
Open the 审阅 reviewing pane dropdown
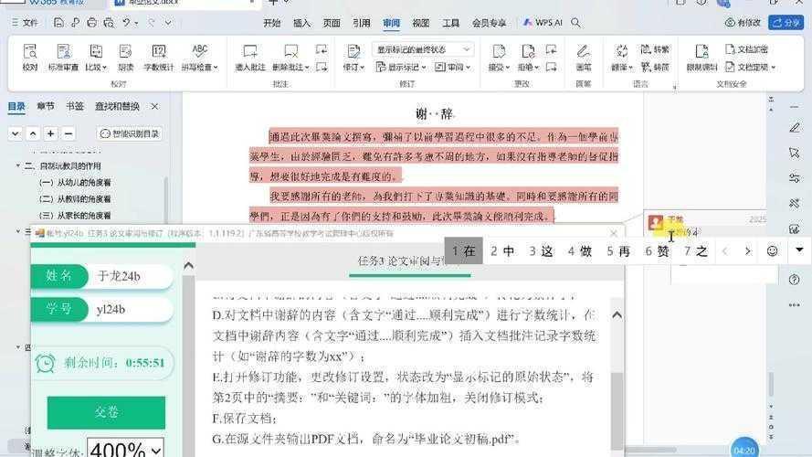pos(452,67)
